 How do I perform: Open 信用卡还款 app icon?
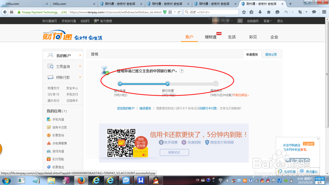[x=49, y=127]
